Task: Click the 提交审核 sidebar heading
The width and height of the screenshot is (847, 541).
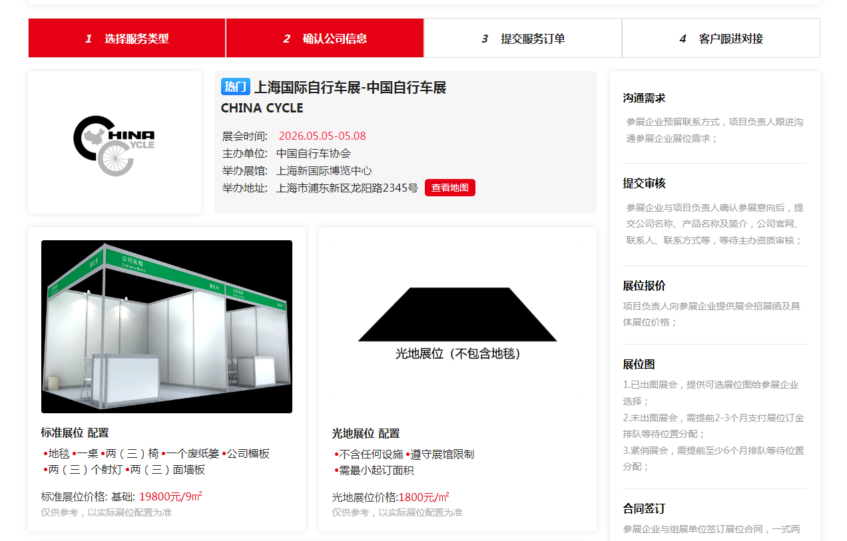Action: click(x=644, y=183)
